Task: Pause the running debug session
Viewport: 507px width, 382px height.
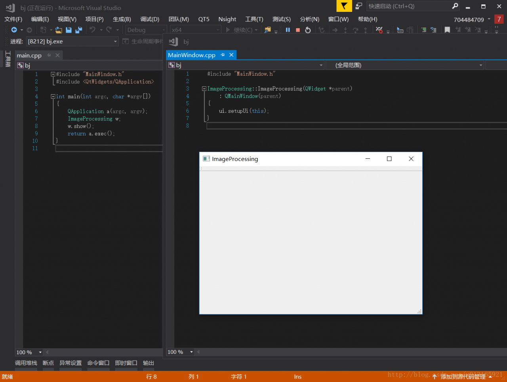Action: coord(288,30)
